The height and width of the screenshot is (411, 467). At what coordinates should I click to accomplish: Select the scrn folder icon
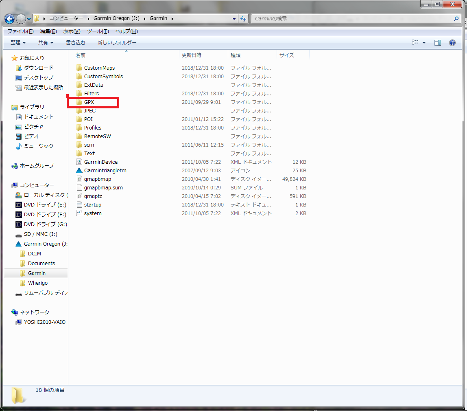(79, 145)
